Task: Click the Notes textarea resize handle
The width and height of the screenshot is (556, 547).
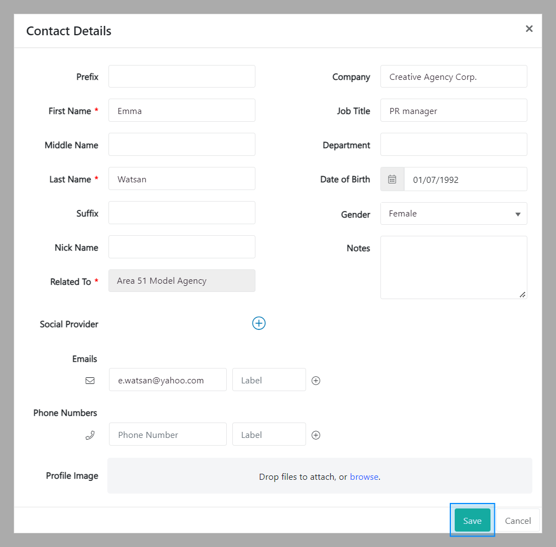Action: (522, 295)
